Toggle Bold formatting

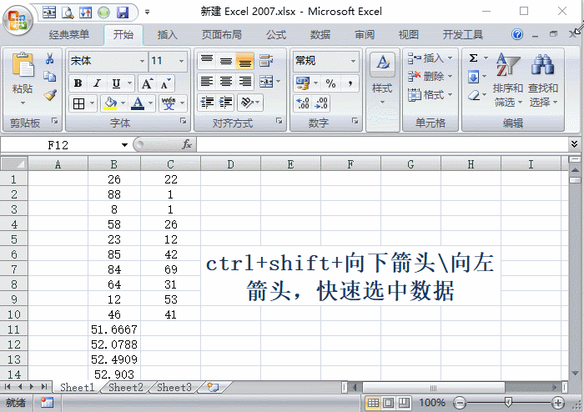coord(78,83)
